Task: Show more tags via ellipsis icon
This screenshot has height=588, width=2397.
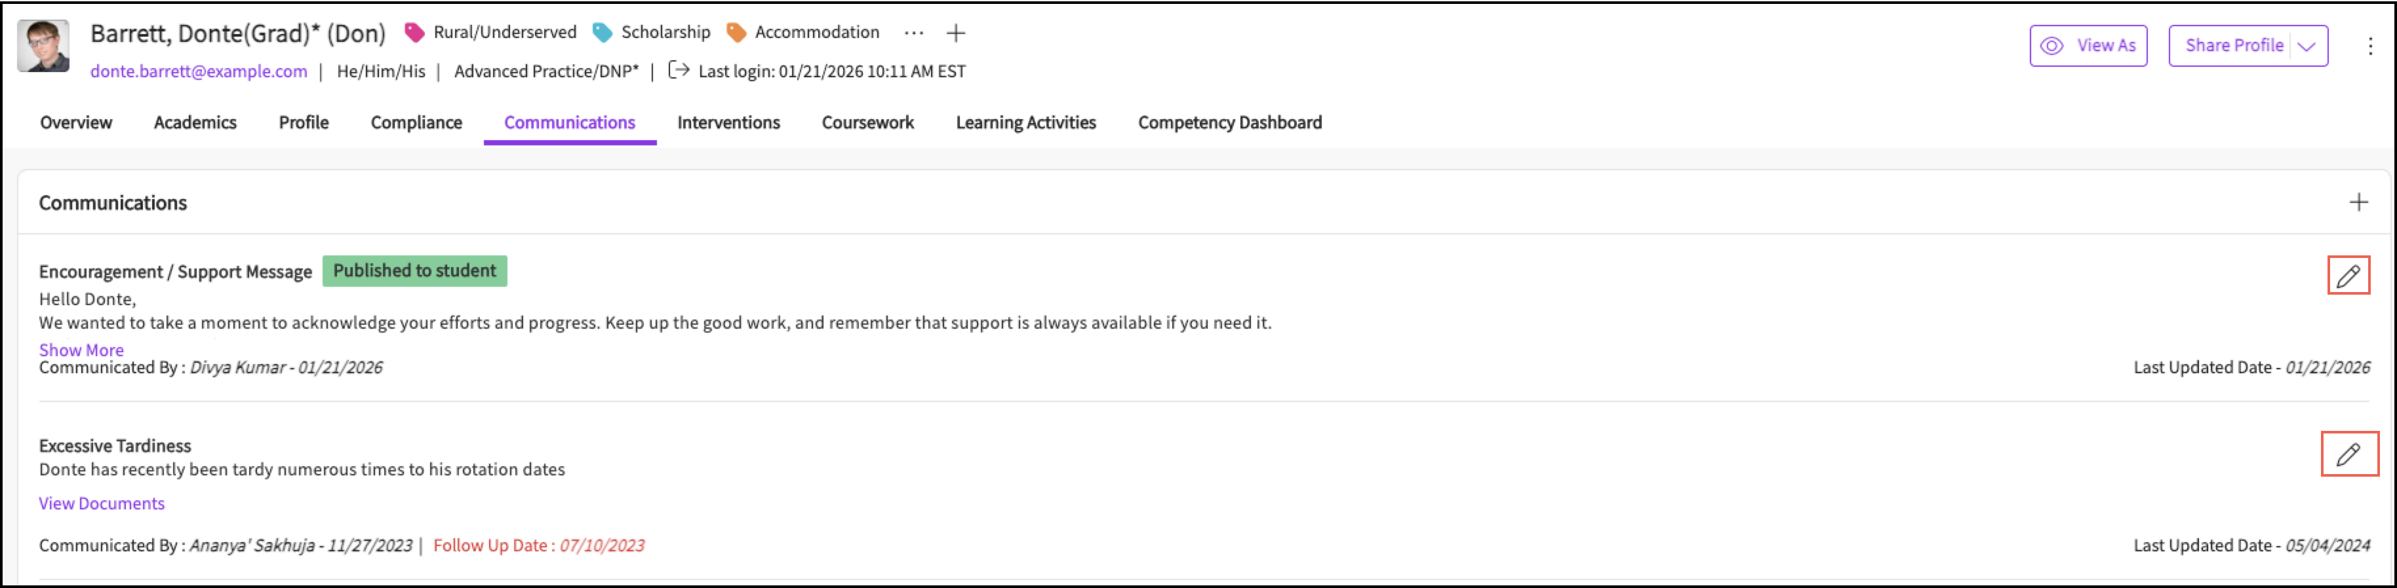Action: (x=914, y=33)
